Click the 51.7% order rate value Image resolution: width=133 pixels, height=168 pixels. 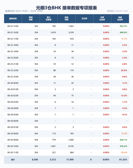click(x=124, y=39)
